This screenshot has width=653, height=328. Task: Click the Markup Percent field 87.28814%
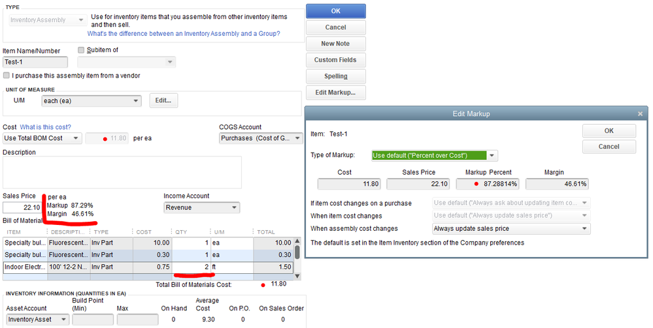(488, 184)
